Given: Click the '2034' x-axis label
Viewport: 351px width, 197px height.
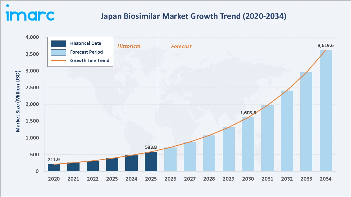Looking at the screenshot, I should point(326,179).
